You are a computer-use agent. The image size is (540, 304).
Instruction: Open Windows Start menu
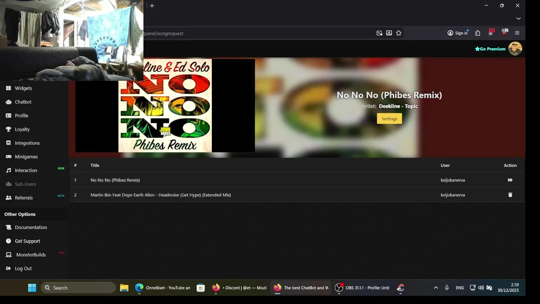click(32, 288)
